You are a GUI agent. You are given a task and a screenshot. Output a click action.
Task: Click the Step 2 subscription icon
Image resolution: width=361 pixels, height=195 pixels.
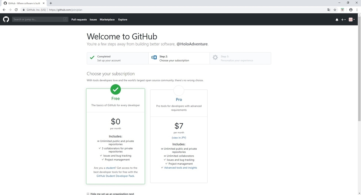pos(154,57)
